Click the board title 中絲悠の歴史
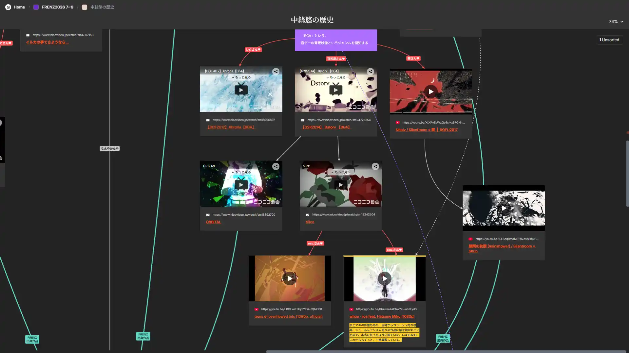This screenshot has height=353, width=629. pos(312,20)
